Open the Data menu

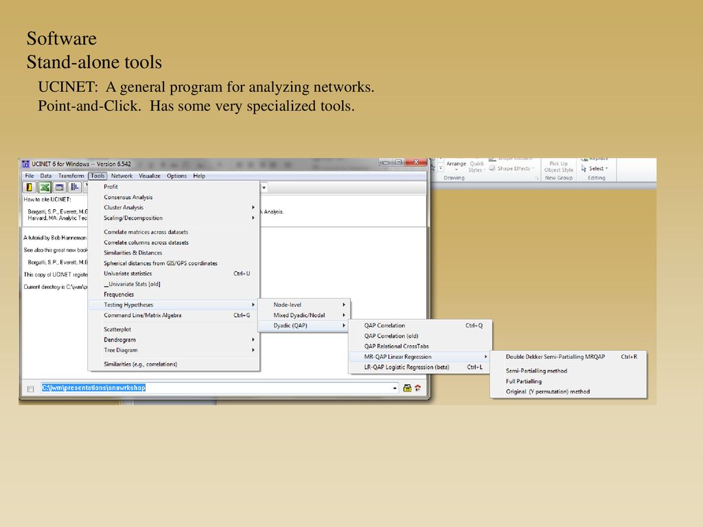(x=46, y=176)
